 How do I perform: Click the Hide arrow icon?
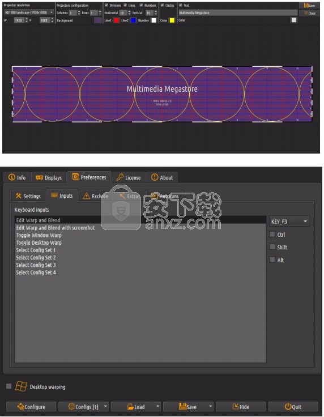[236, 406]
